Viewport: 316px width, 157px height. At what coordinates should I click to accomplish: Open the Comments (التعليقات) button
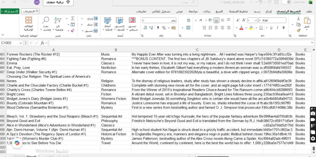[30, 11]
